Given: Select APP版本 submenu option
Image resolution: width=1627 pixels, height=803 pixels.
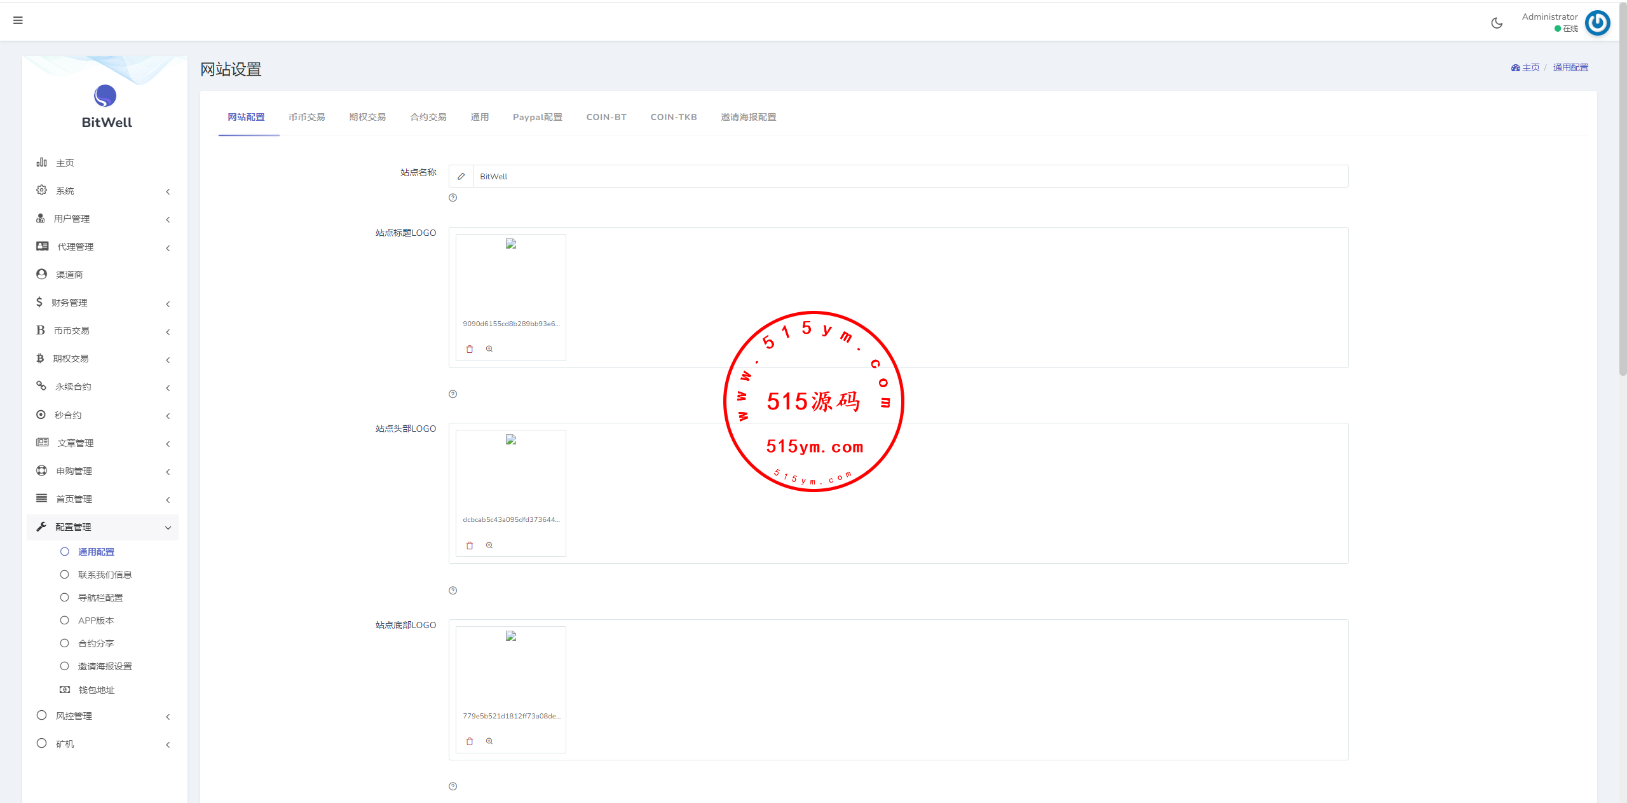Looking at the screenshot, I should pyautogui.click(x=96, y=621).
